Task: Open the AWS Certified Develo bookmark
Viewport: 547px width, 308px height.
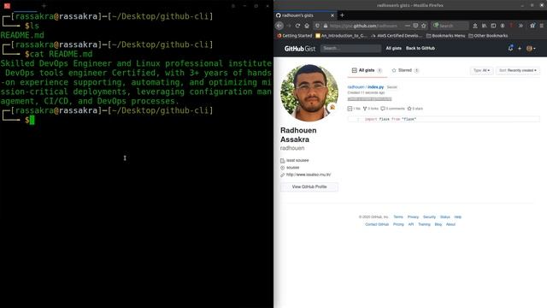Action: pos(397,36)
